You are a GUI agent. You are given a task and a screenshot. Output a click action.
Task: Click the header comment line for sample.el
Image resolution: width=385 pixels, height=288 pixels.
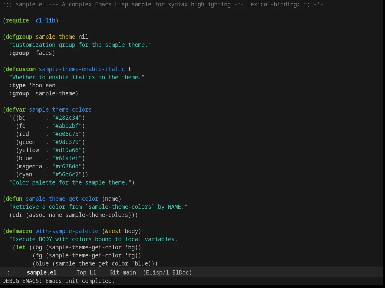tap(163, 4)
